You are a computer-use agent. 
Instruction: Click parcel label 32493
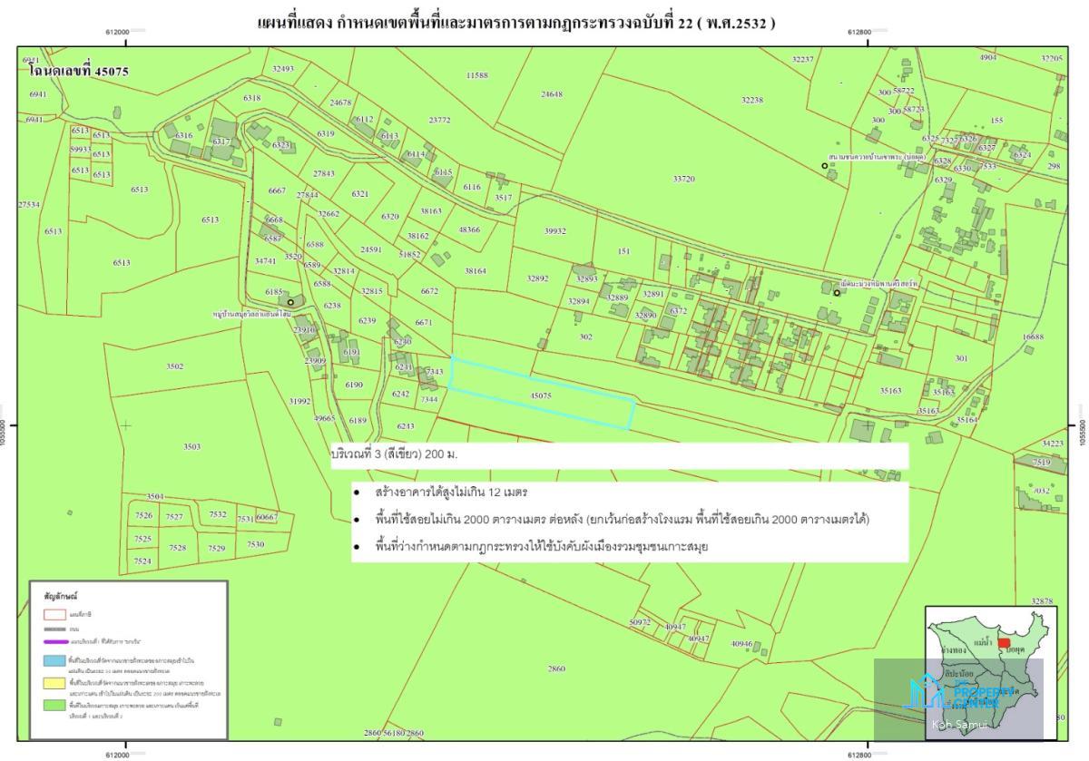(x=283, y=69)
